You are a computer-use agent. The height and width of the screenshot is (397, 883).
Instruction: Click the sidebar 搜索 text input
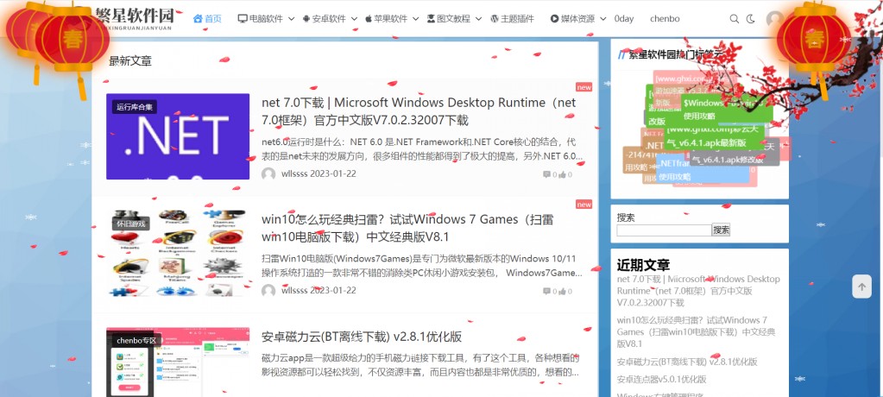click(664, 230)
